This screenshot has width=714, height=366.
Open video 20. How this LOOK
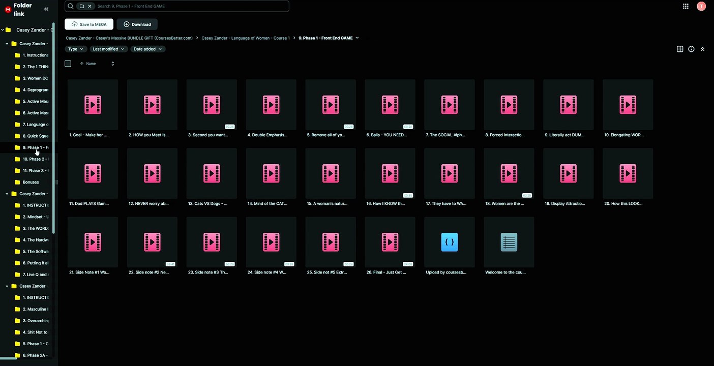click(628, 177)
